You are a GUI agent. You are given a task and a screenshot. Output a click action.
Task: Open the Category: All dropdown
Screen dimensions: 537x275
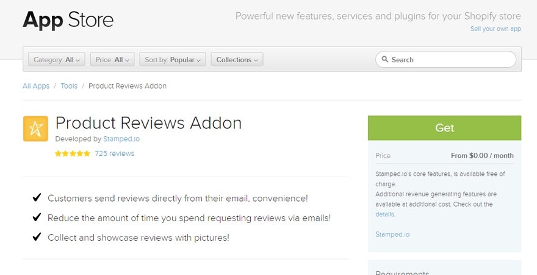tap(57, 60)
